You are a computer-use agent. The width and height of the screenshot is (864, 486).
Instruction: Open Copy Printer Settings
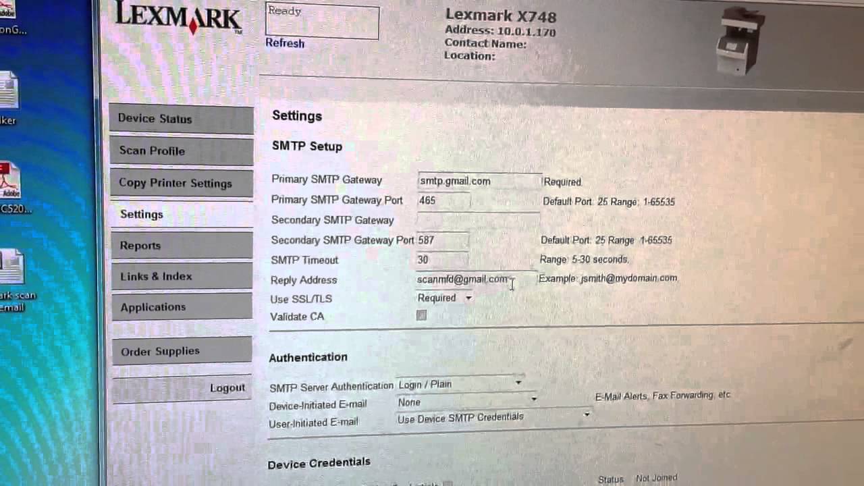pyautogui.click(x=181, y=183)
